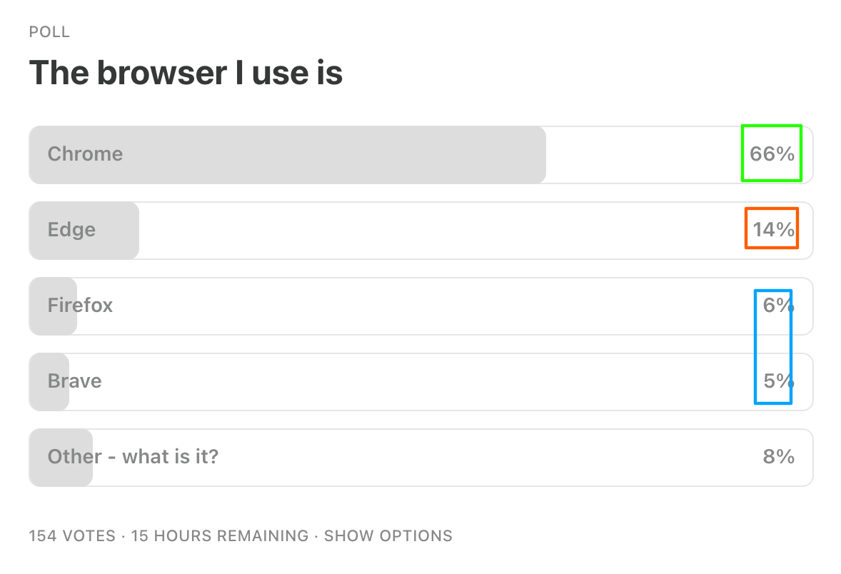Click the 8% result for Other
Screen dimensions: 841x574
[779, 456]
